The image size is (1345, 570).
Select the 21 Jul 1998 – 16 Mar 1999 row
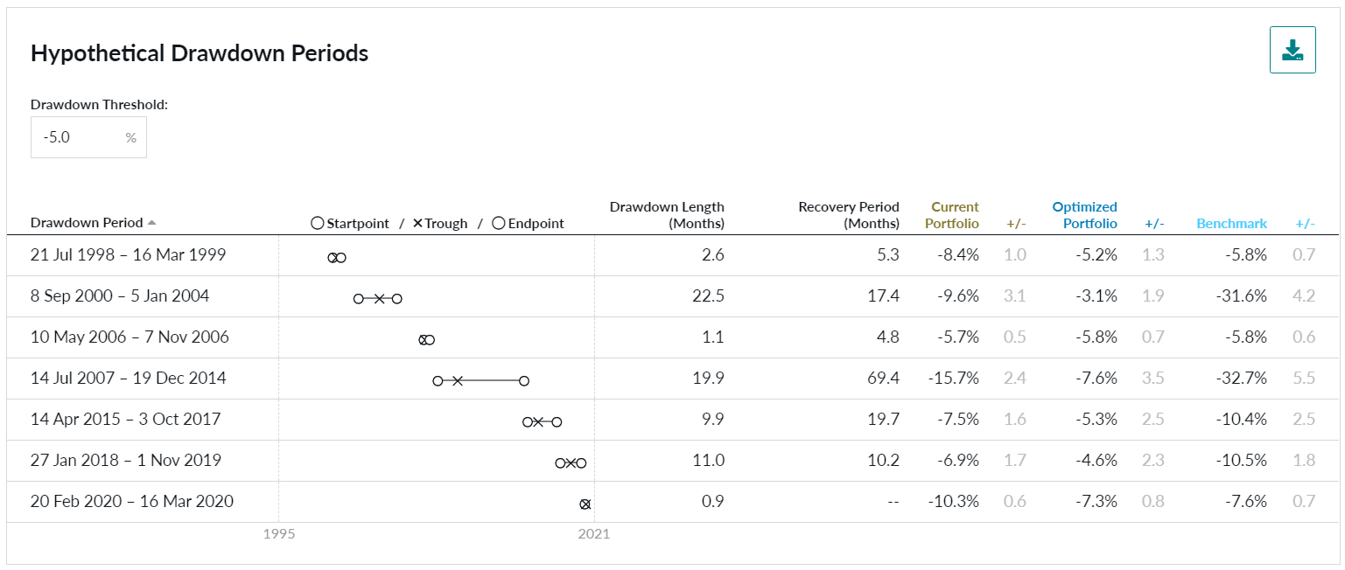[x=129, y=255]
